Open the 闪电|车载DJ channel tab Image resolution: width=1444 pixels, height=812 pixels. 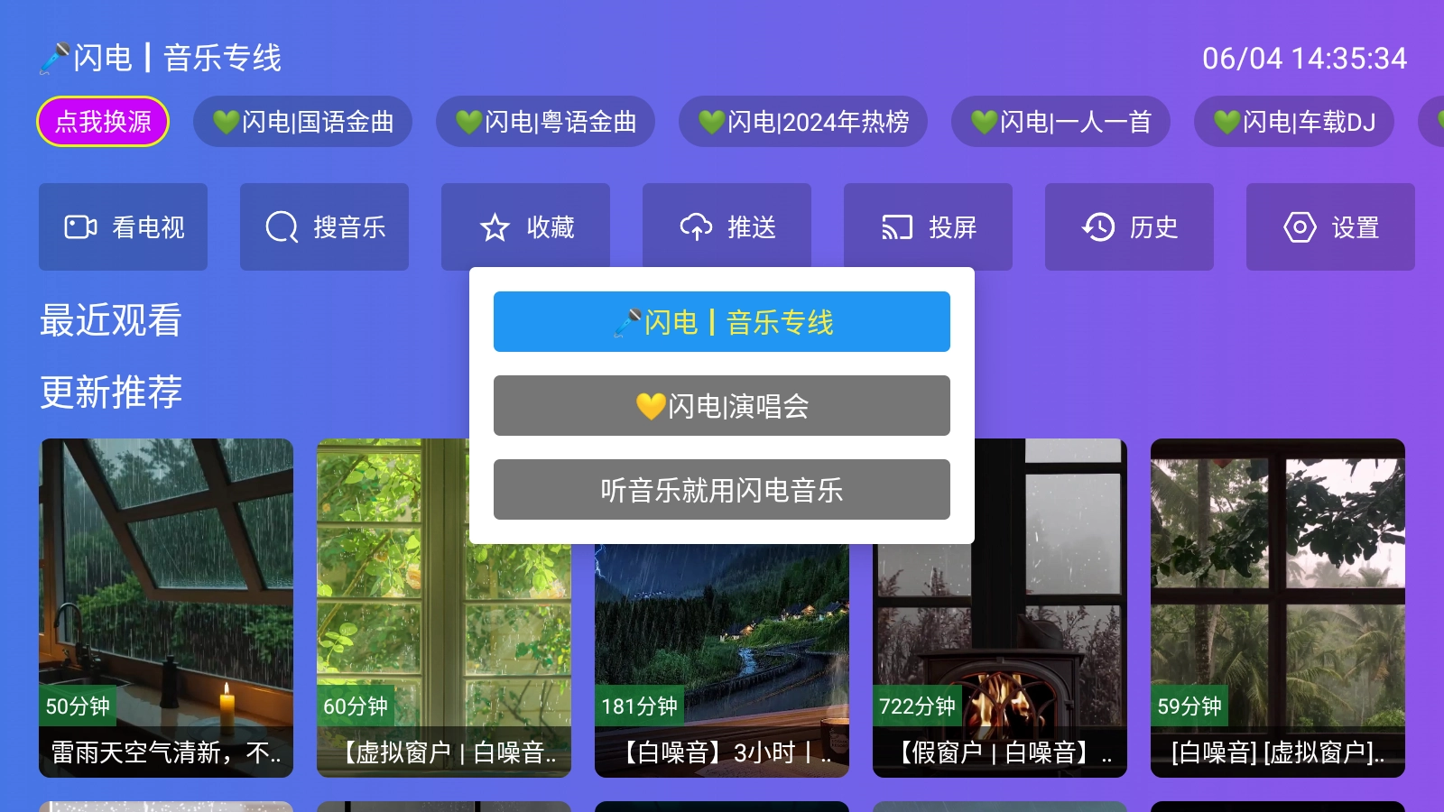tap(1293, 121)
